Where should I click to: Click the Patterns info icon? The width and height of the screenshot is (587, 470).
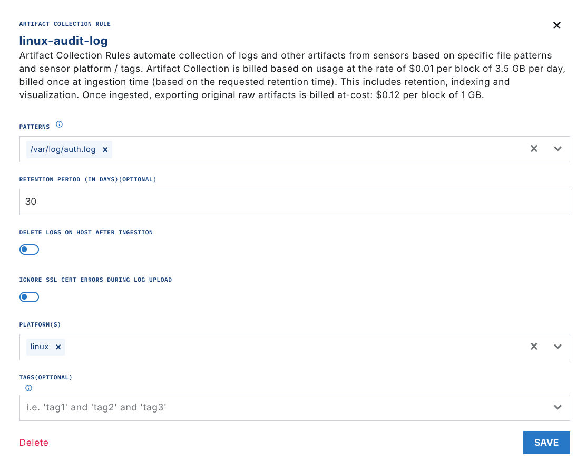pos(59,125)
